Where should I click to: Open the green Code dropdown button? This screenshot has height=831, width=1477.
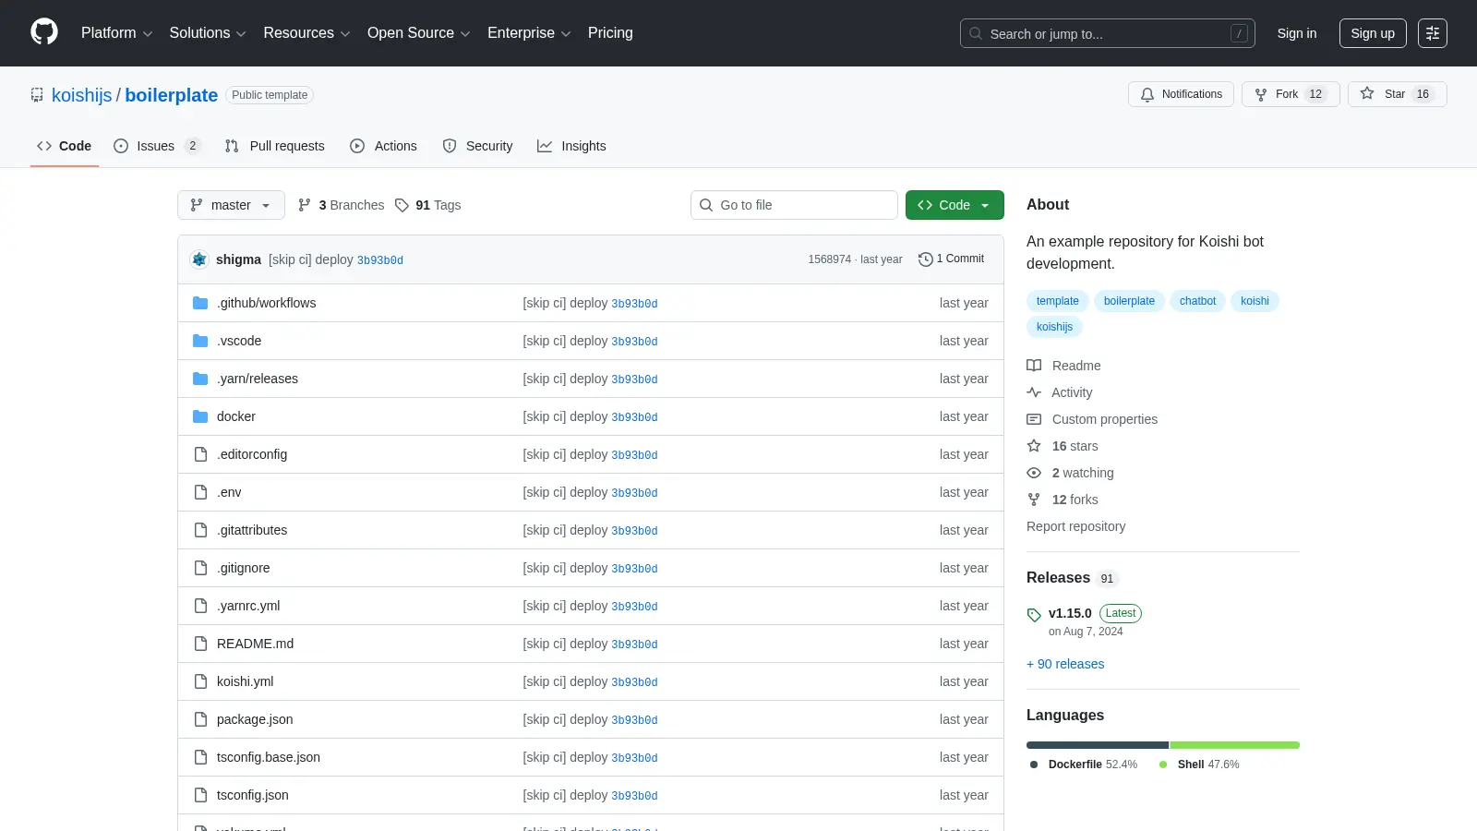point(955,205)
